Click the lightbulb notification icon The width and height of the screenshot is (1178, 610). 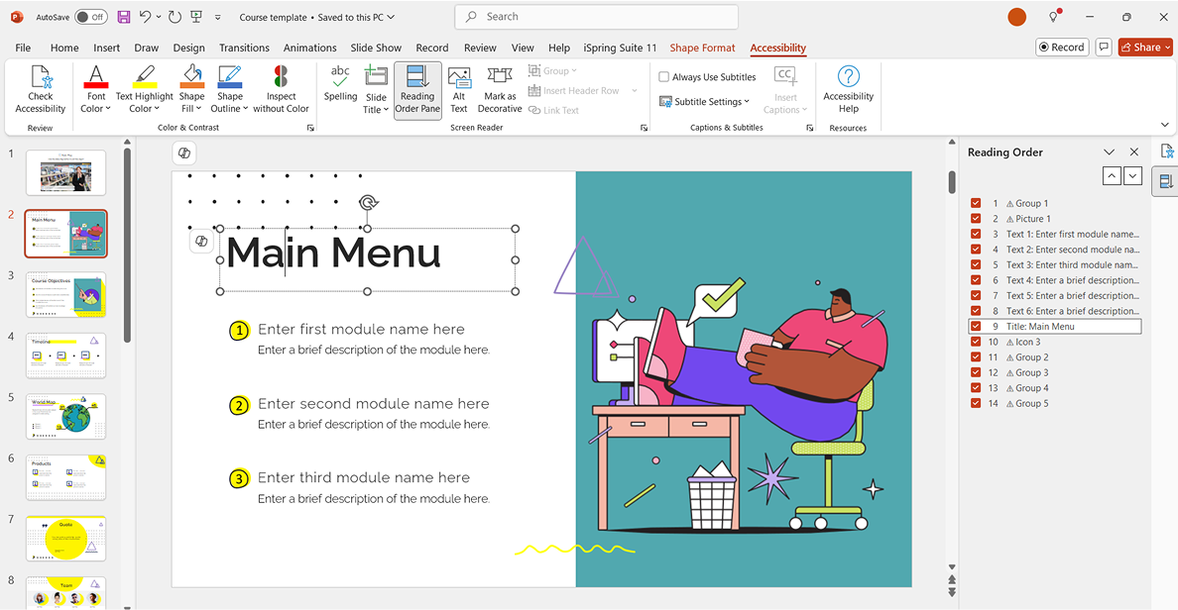(1054, 17)
